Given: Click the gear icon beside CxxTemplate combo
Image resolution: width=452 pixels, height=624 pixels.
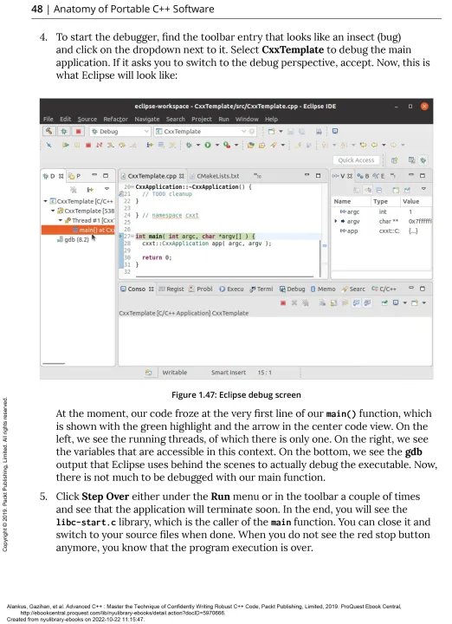Looking at the screenshot, I should [252, 131].
